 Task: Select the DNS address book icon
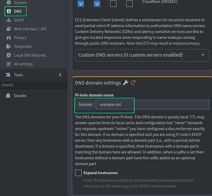9,11
